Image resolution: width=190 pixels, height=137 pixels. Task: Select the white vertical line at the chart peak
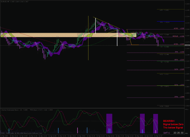95,26
